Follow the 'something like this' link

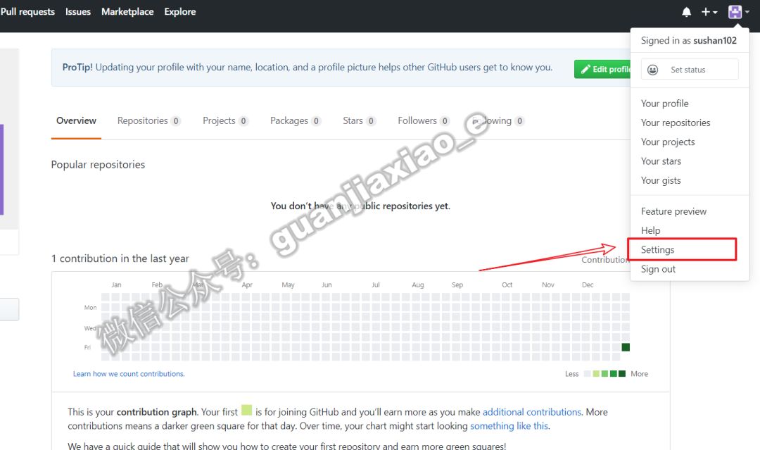click(509, 426)
